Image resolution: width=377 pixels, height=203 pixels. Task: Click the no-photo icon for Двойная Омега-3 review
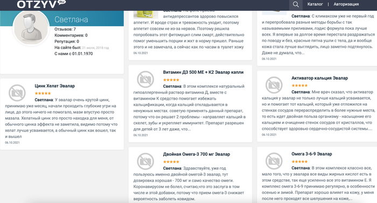coord(145,161)
